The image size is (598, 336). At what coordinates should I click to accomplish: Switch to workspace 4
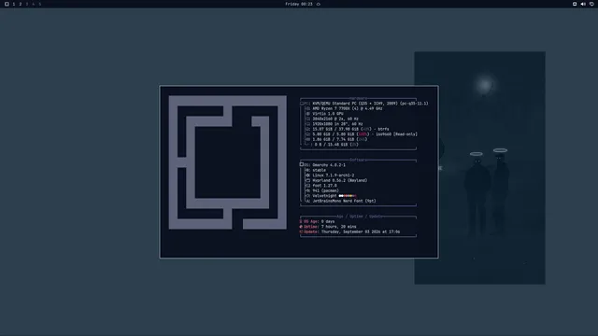pyautogui.click(x=34, y=4)
